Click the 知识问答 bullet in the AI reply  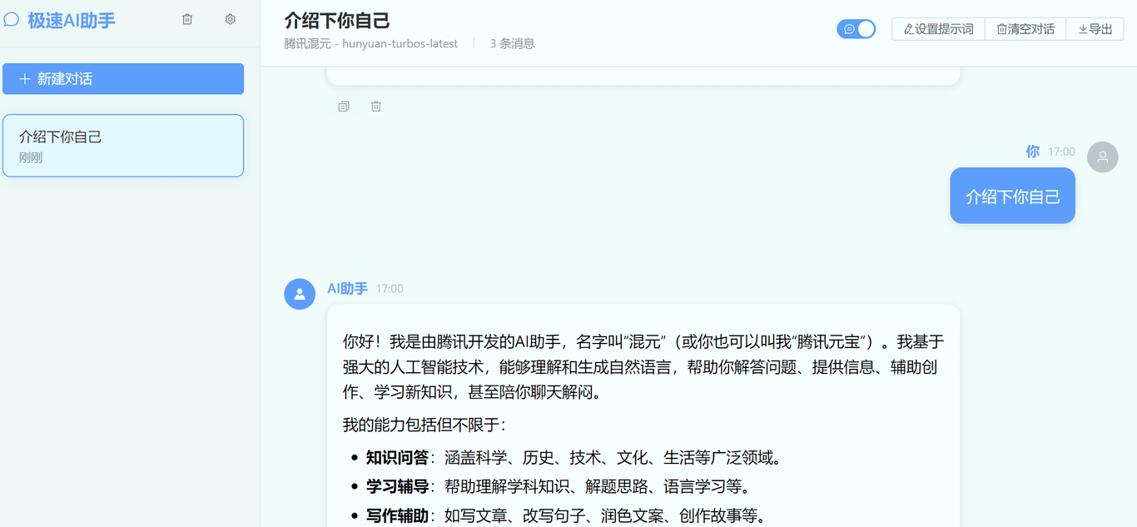pyautogui.click(x=397, y=458)
